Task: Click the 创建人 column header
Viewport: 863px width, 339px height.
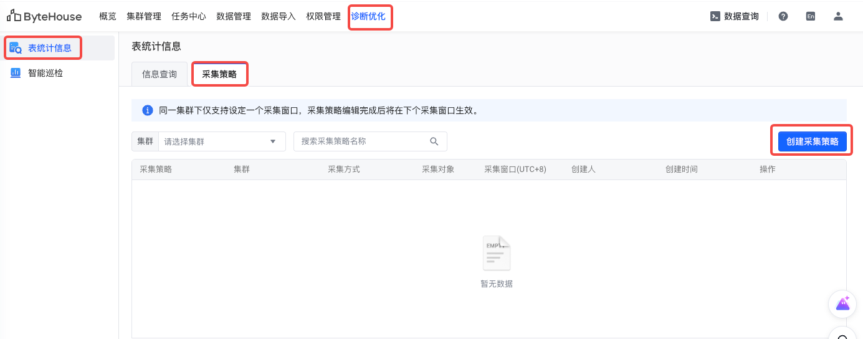Action: [583, 169]
